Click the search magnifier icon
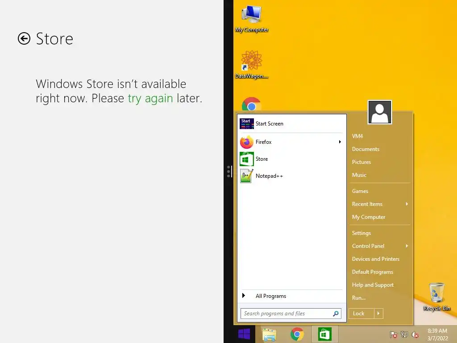 (336, 314)
